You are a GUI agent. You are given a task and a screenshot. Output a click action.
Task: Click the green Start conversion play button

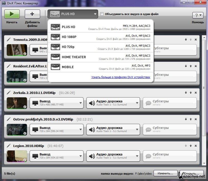pyautogui.click(x=12, y=14)
